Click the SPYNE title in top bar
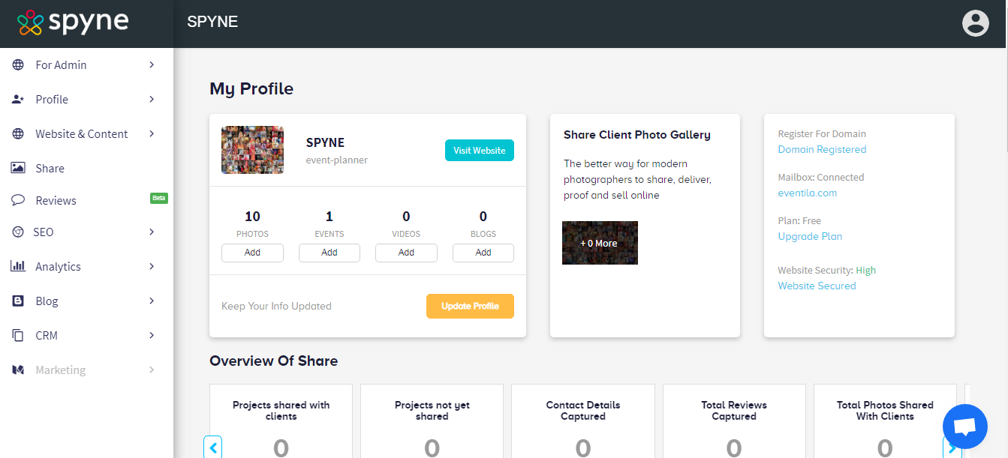The image size is (1008, 458). [212, 22]
